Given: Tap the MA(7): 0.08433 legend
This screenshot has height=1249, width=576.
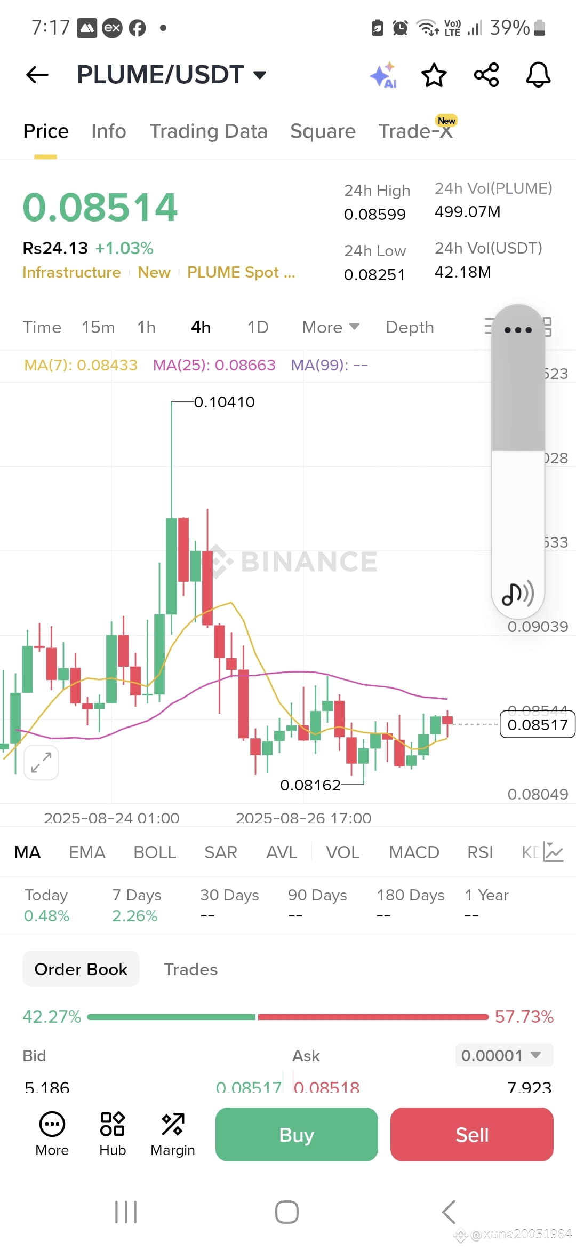Looking at the screenshot, I should pyautogui.click(x=81, y=365).
